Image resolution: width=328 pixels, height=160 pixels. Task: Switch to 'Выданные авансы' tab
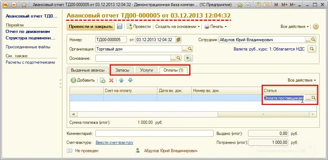[88, 70]
